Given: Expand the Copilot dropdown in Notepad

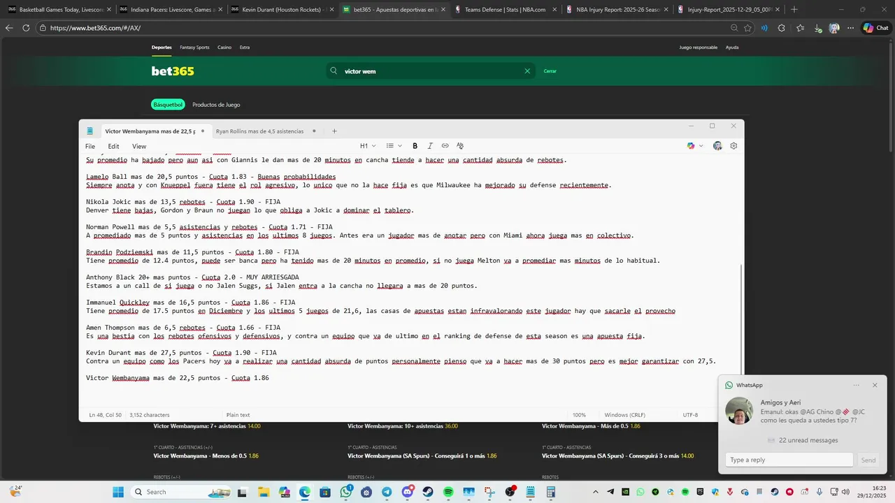Looking at the screenshot, I should click(x=701, y=146).
